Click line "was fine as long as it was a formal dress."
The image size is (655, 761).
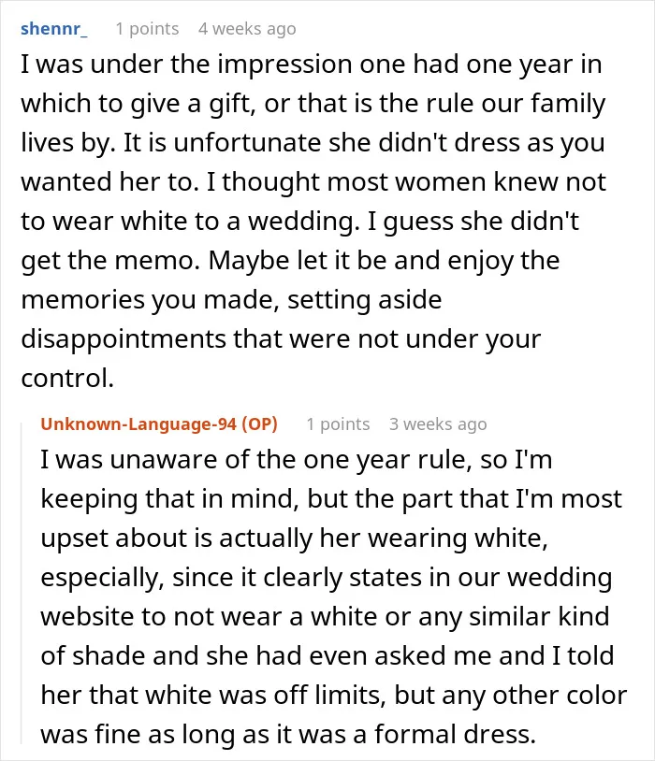point(288,734)
